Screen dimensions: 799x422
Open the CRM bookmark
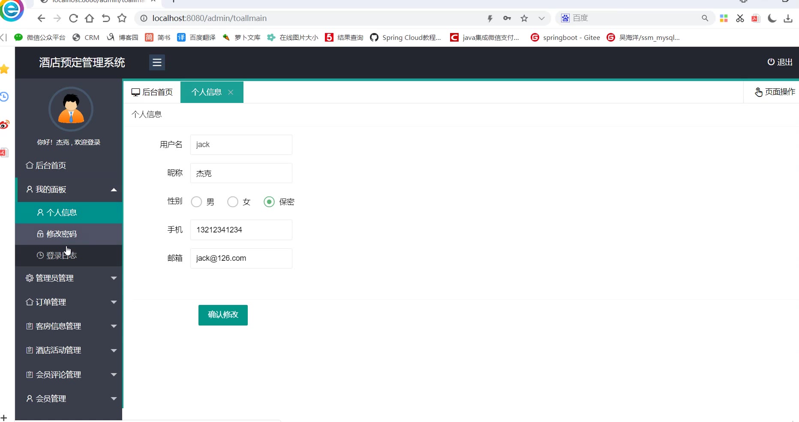[86, 38]
